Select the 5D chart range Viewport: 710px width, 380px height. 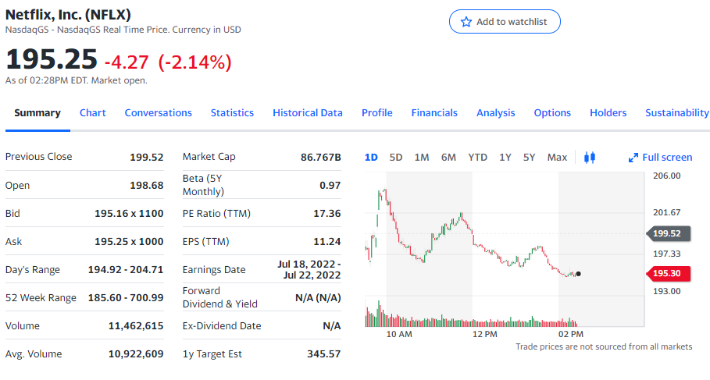tap(396, 158)
